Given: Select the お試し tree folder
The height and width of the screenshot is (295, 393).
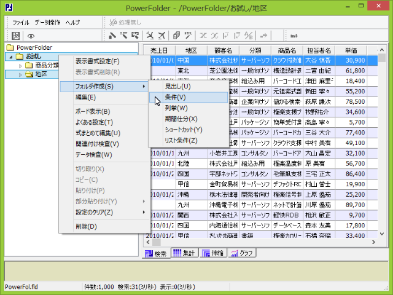Looking at the screenshot, I should click(x=34, y=57).
